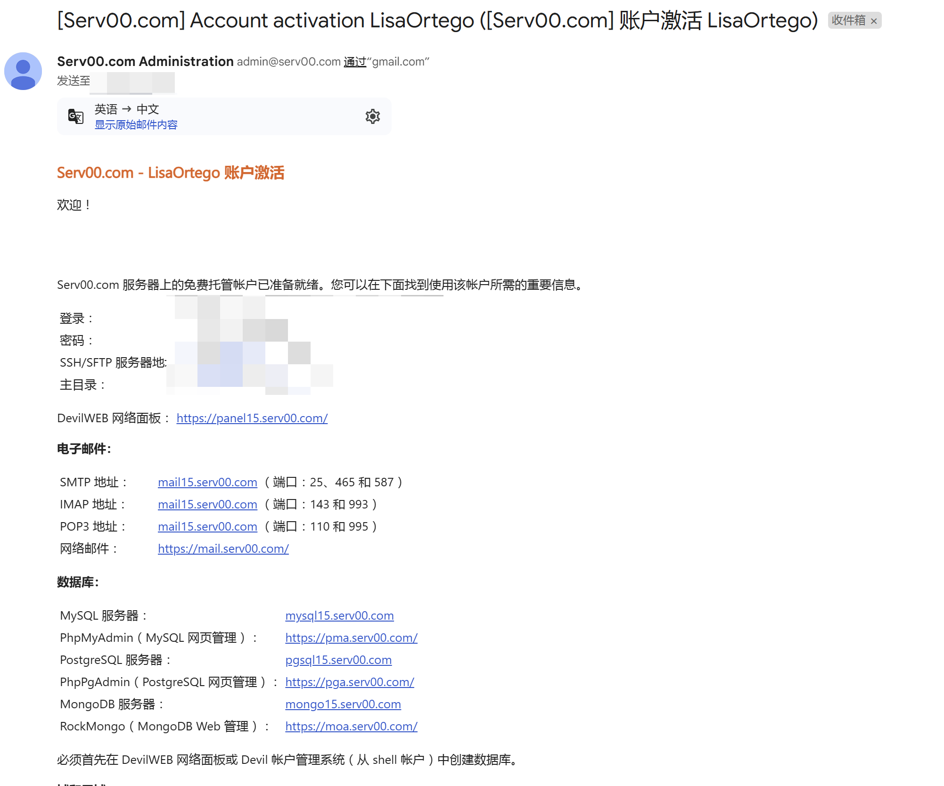Click the sentence 必须首先在 DevilWEB 网络面板
This screenshot has height=786, width=944.
(x=288, y=760)
